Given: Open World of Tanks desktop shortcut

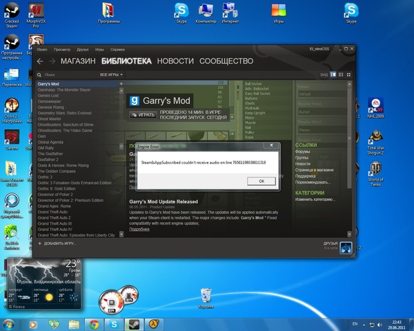Looking at the screenshot, I should (375, 174).
